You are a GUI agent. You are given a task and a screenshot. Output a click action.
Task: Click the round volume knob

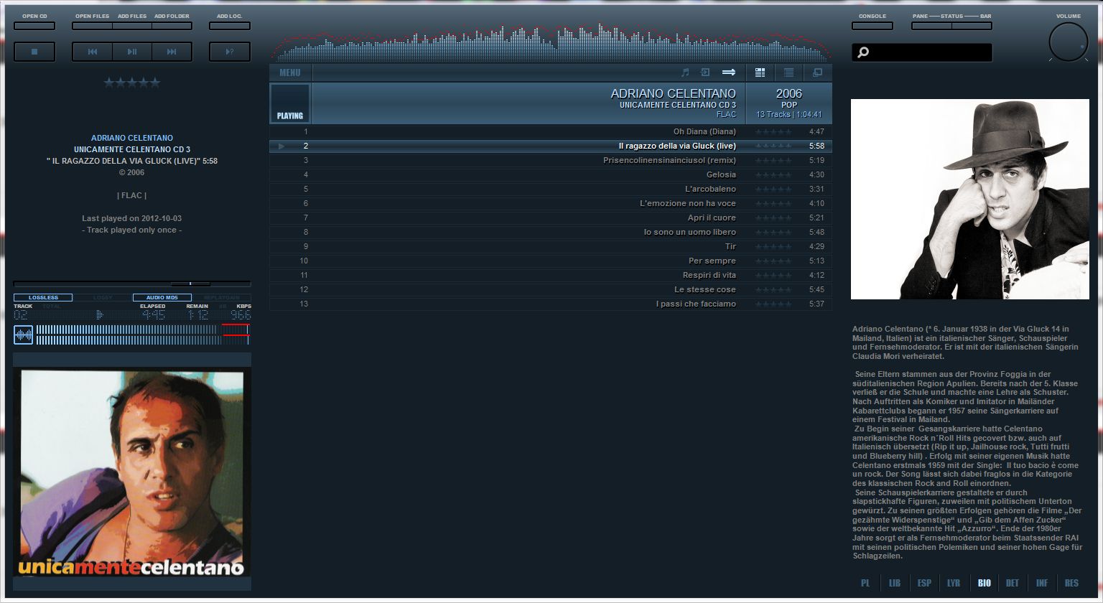tap(1069, 42)
